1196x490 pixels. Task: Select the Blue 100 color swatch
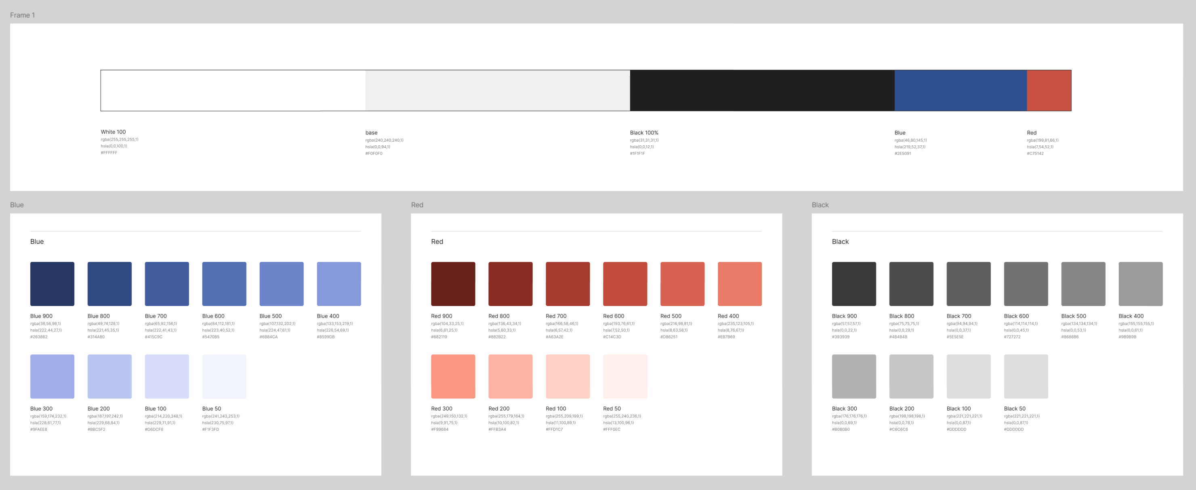(167, 376)
